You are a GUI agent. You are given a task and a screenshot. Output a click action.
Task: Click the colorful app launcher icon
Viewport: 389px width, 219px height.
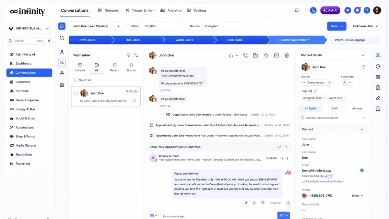(x=297, y=10)
